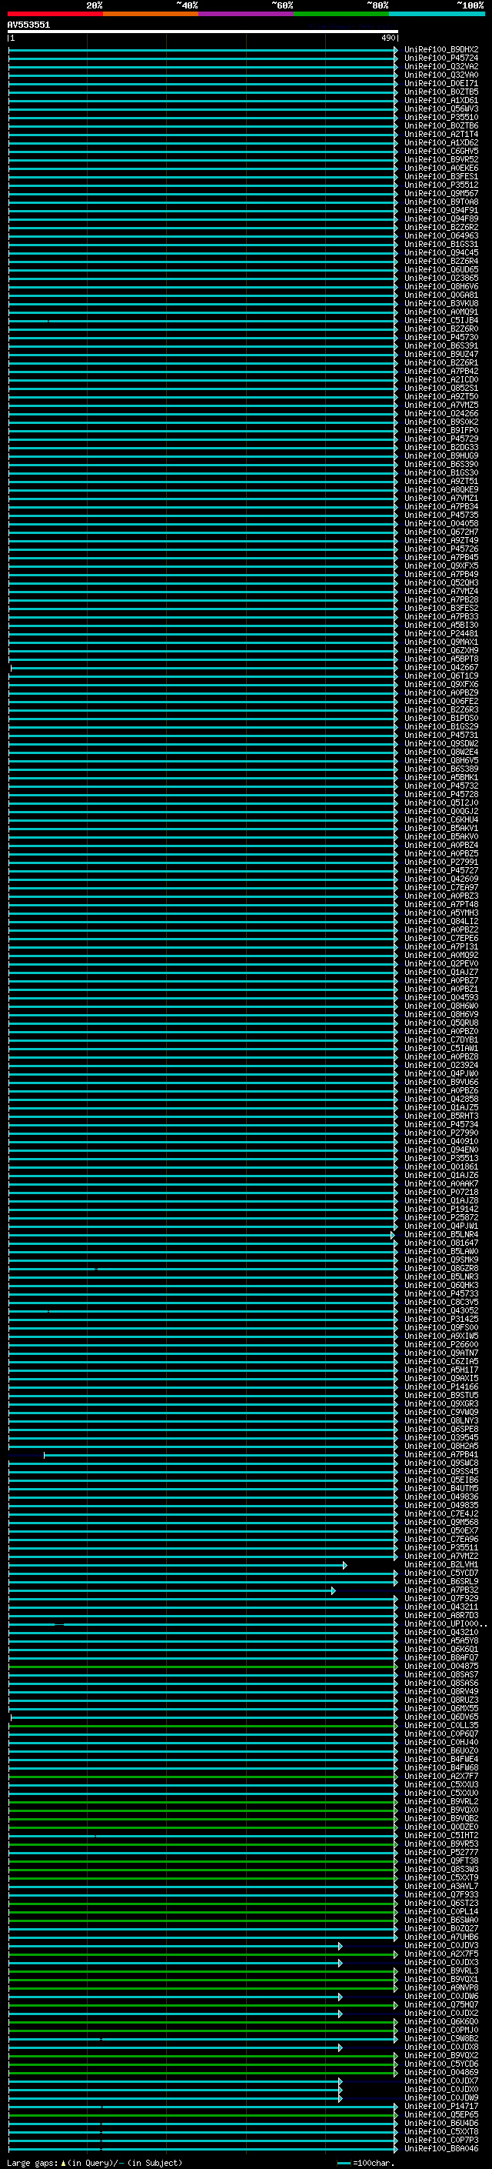Select the purple ~60% legend color band

(x=247, y=14)
